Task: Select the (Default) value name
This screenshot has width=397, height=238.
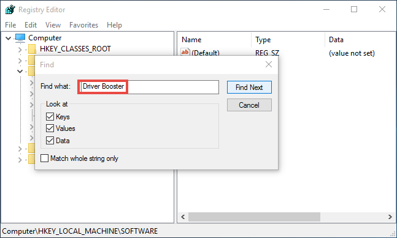Action: tap(206, 53)
